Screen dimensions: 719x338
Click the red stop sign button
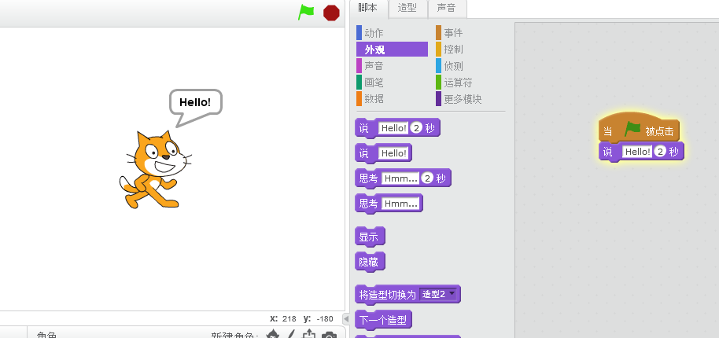(331, 13)
